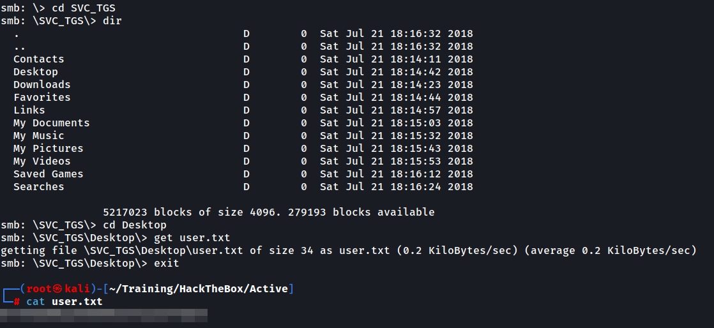The width and height of the screenshot is (714, 328).
Task: Select the Desktop folder in the directory listing
Action: pyautogui.click(x=36, y=72)
